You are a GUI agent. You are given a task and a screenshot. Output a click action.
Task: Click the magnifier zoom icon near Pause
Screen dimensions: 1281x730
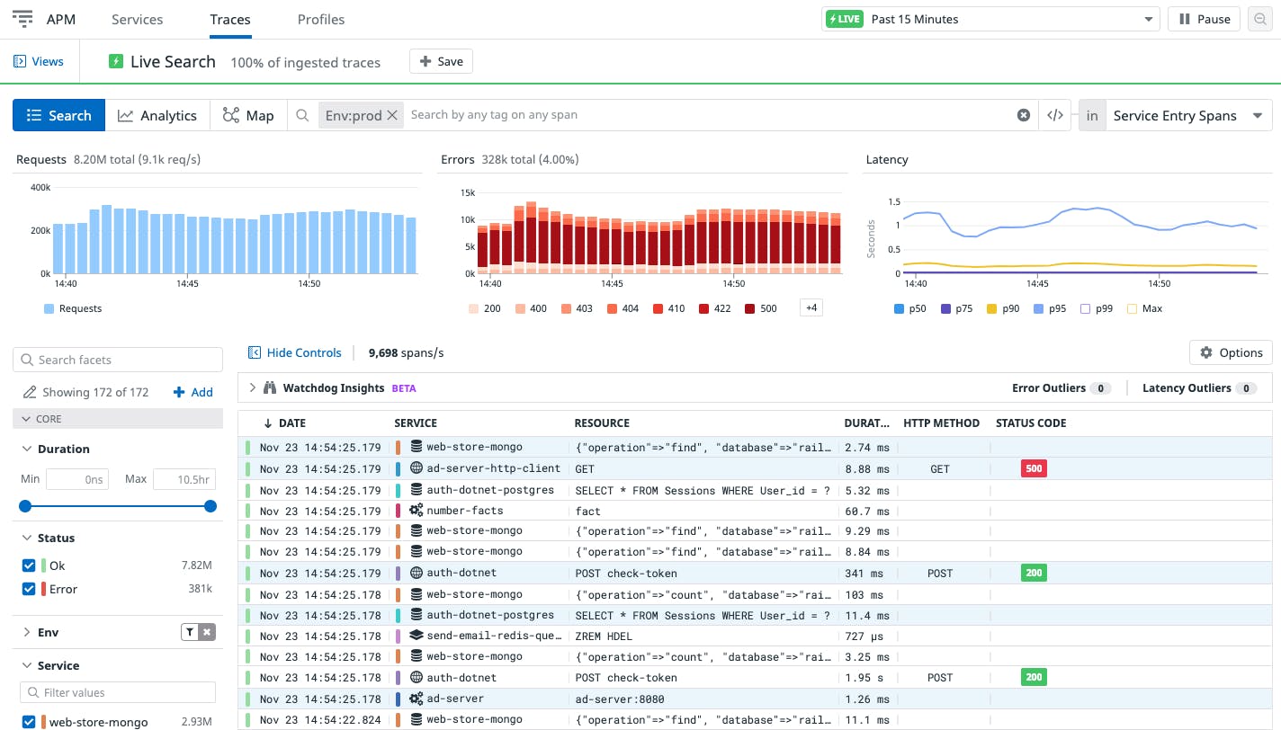click(x=1259, y=18)
